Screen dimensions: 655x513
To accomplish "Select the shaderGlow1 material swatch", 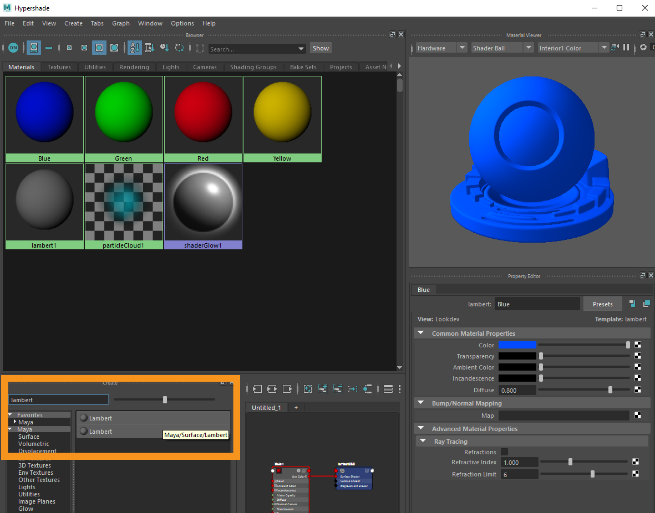I will [x=203, y=206].
